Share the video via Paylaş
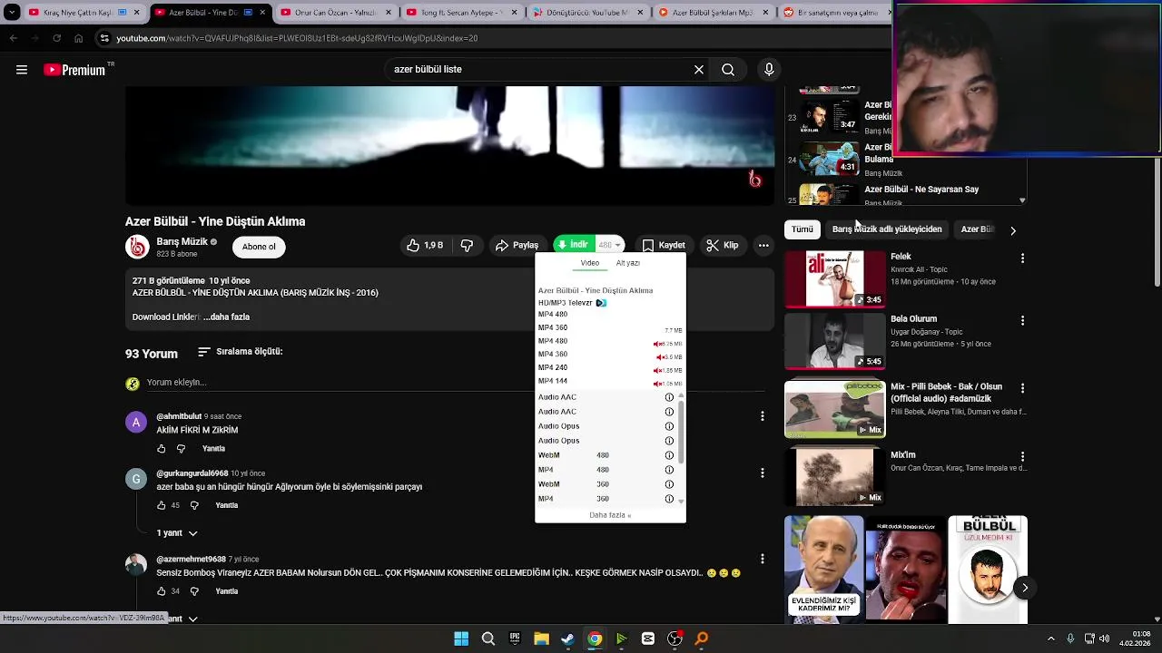 coord(517,245)
